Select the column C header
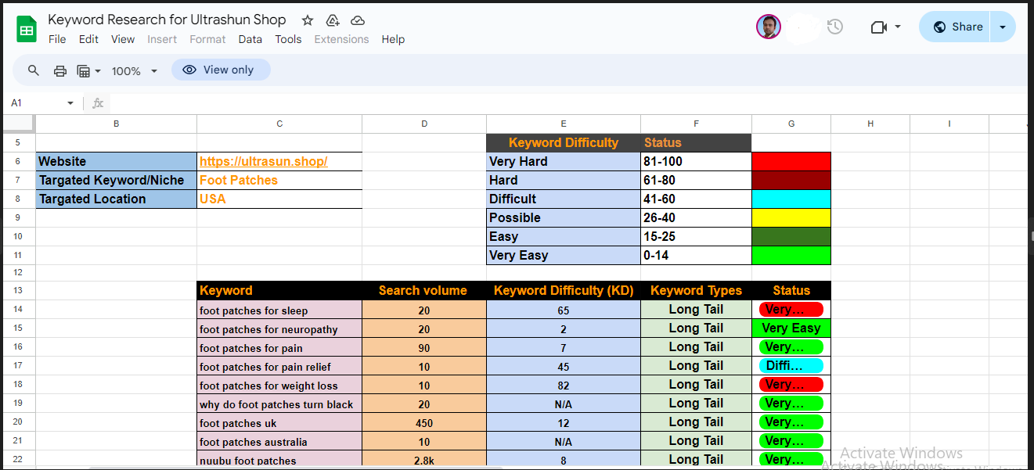The width and height of the screenshot is (1034, 470). click(x=279, y=124)
